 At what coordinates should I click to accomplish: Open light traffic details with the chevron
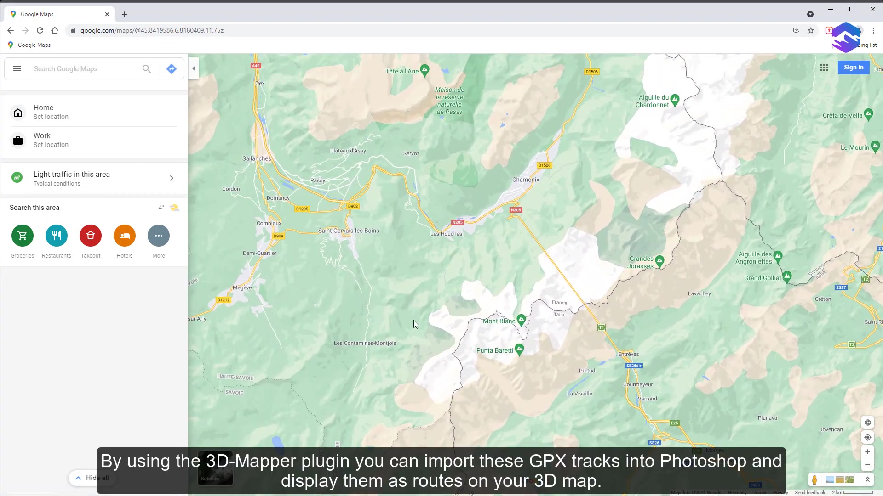point(171,178)
